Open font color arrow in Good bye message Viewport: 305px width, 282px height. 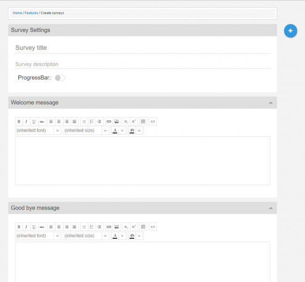(122, 236)
